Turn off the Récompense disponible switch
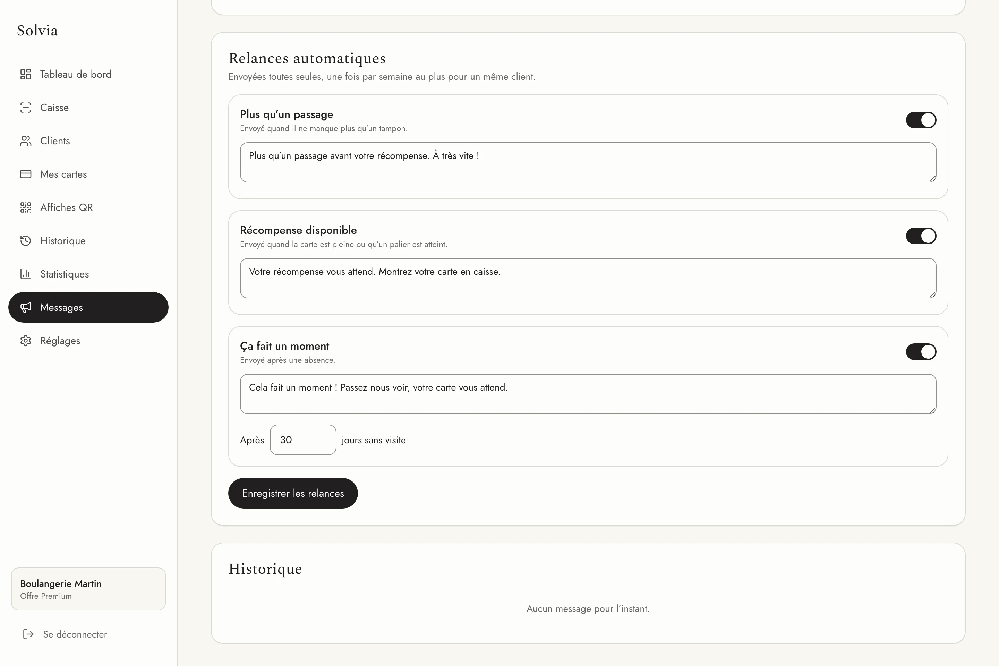Viewport: 999px width, 666px height. point(921,236)
